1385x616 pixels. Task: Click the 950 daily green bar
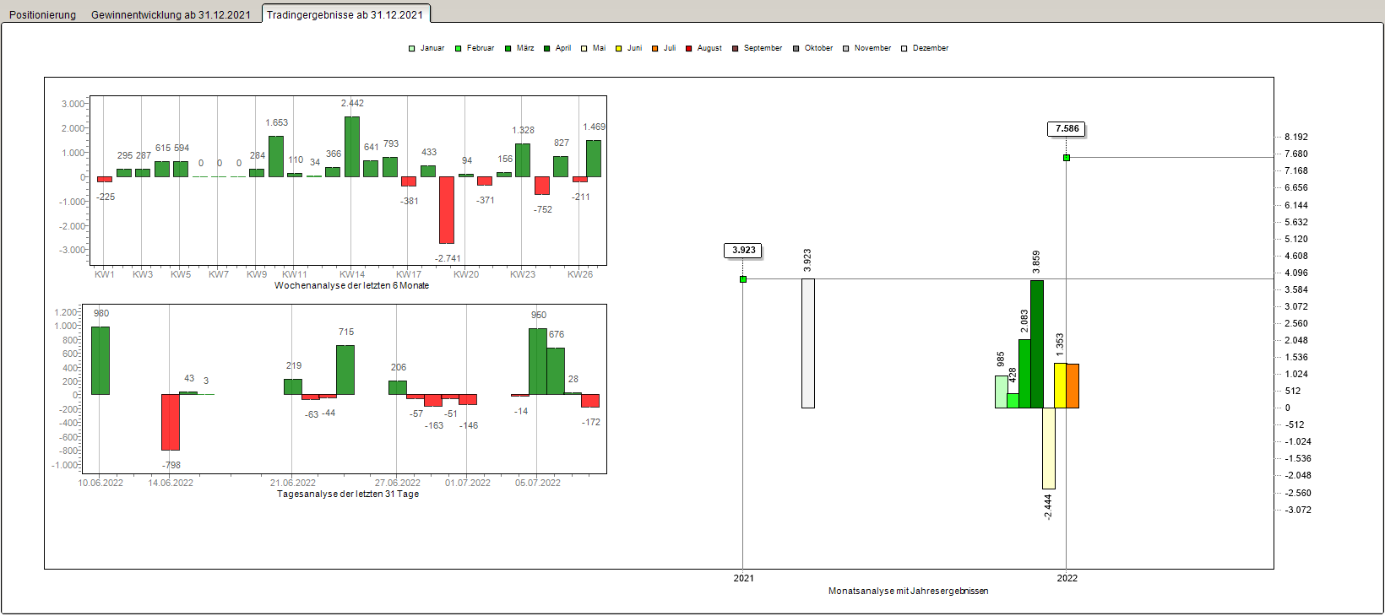coord(538,361)
